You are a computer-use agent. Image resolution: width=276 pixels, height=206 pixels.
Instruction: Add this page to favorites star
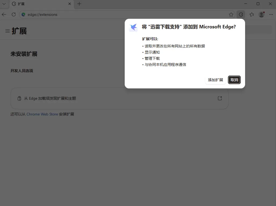pyautogui.click(x=231, y=14)
